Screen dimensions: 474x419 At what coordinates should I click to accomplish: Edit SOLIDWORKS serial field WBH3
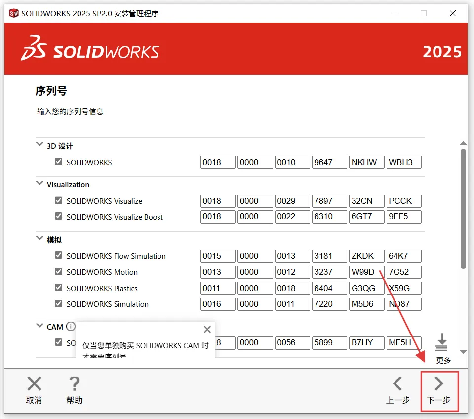[x=404, y=162]
